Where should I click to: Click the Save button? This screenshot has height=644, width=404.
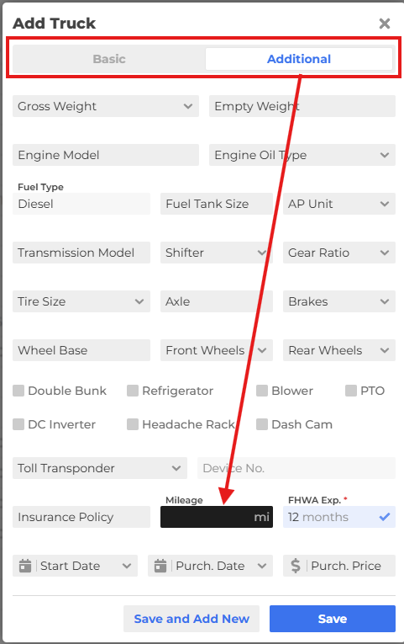click(333, 619)
